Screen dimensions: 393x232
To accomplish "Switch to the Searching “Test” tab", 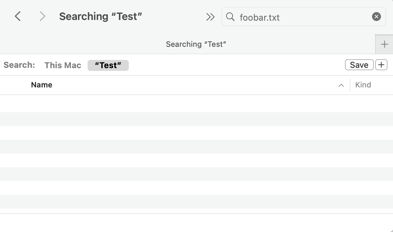I will coord(196,44).
